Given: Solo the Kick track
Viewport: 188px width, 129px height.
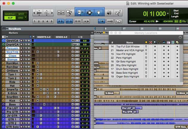Looking at the screenshot, I should coord(26,100).
